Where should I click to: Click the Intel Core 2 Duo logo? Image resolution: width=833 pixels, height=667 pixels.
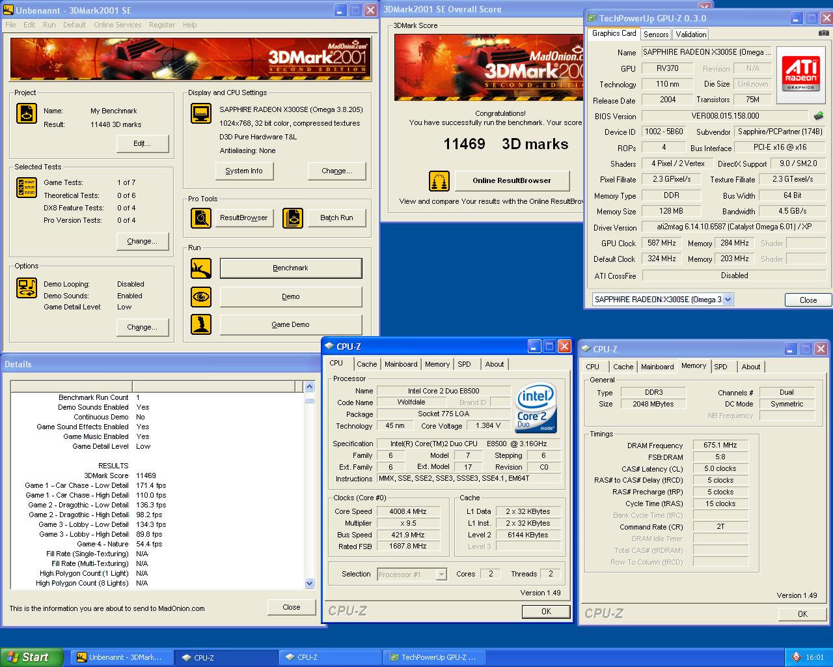coord(536,408)
